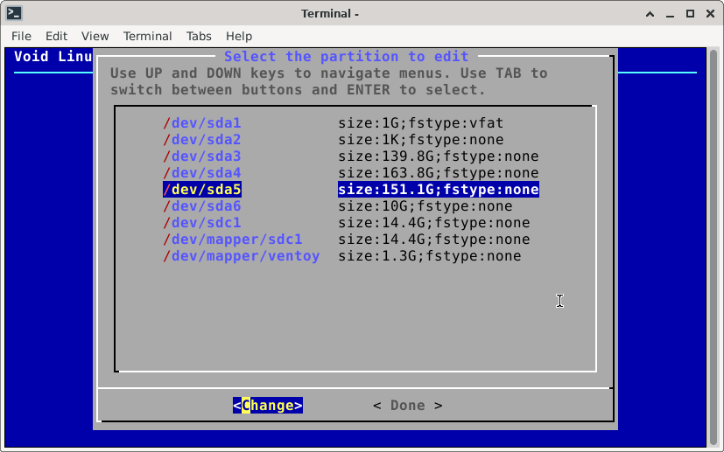Viewport: 724px width, 452px height.
Task: Select the /dev/sda1 vfat partition
Action: pyautogui.click(x=201, y=123)
